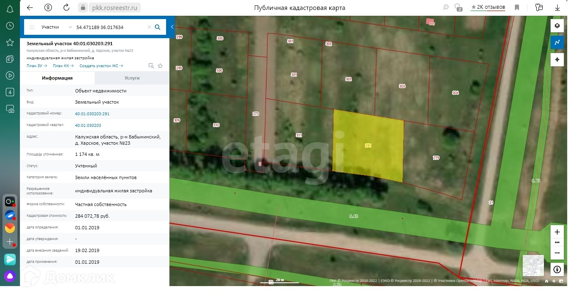Go back to the previous page
This screenshot has height=301, width=568.
coord(29,7)
